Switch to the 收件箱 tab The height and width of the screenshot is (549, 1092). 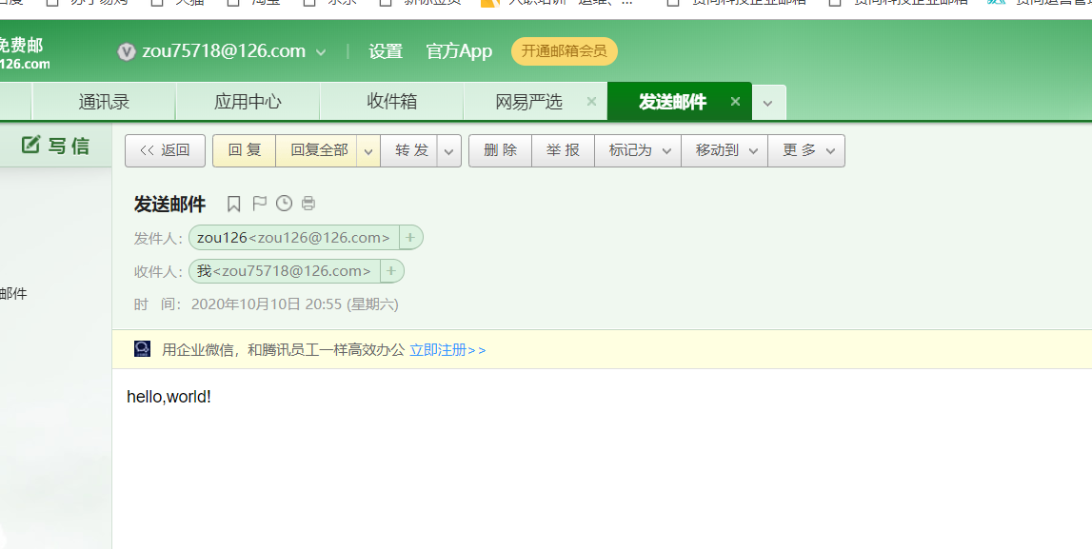pos(391,102)
